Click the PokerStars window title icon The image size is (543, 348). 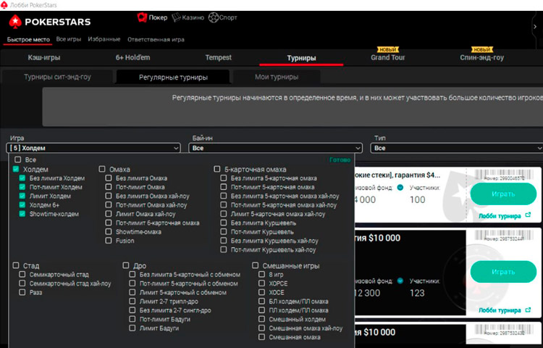[4, 4]
